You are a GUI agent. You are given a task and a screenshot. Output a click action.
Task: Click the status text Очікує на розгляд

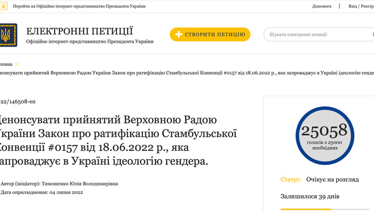pyautogui.click(x=332, y=179)
